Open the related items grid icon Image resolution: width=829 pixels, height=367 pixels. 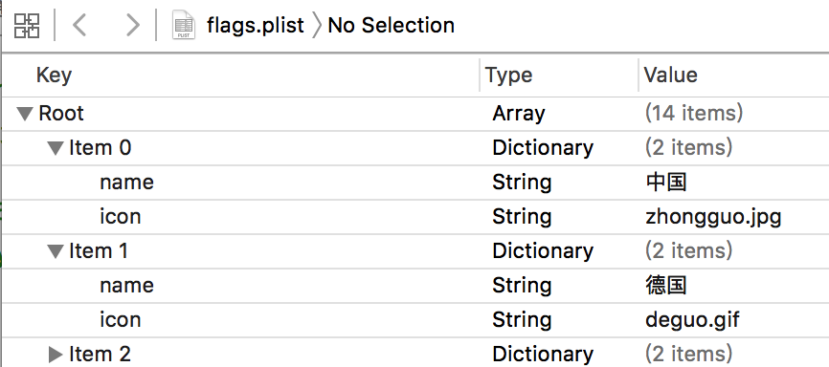pos(27,26)
